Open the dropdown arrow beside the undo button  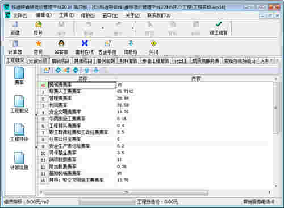pos(103,28)
